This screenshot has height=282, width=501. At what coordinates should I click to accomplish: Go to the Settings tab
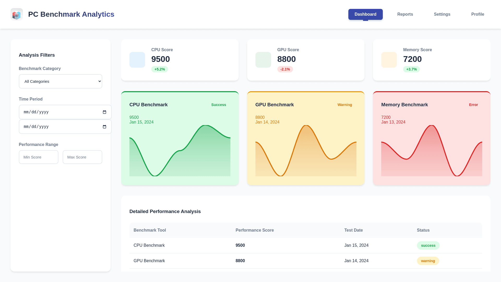click(442, 14)
